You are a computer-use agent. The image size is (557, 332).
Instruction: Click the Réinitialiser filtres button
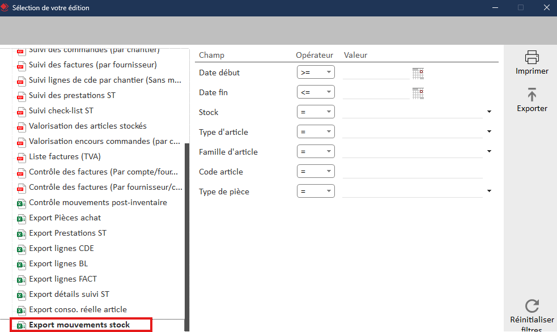point(532,320)
